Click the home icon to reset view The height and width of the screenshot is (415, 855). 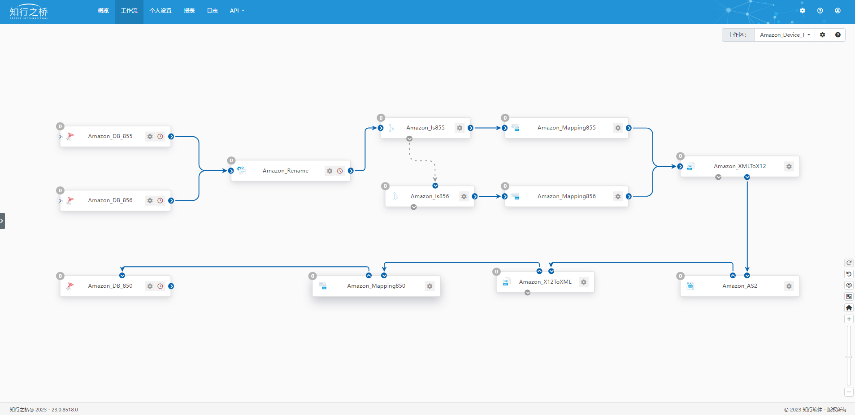(849, 308)
